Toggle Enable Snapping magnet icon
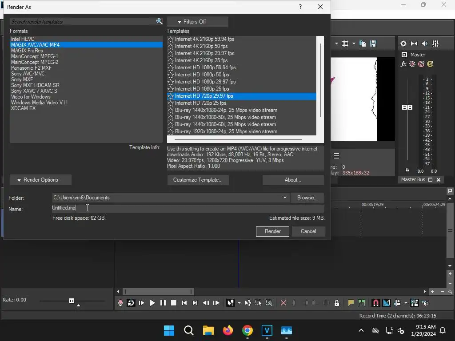455x341 pixels. pyautogui.click(x=376, y=303)
